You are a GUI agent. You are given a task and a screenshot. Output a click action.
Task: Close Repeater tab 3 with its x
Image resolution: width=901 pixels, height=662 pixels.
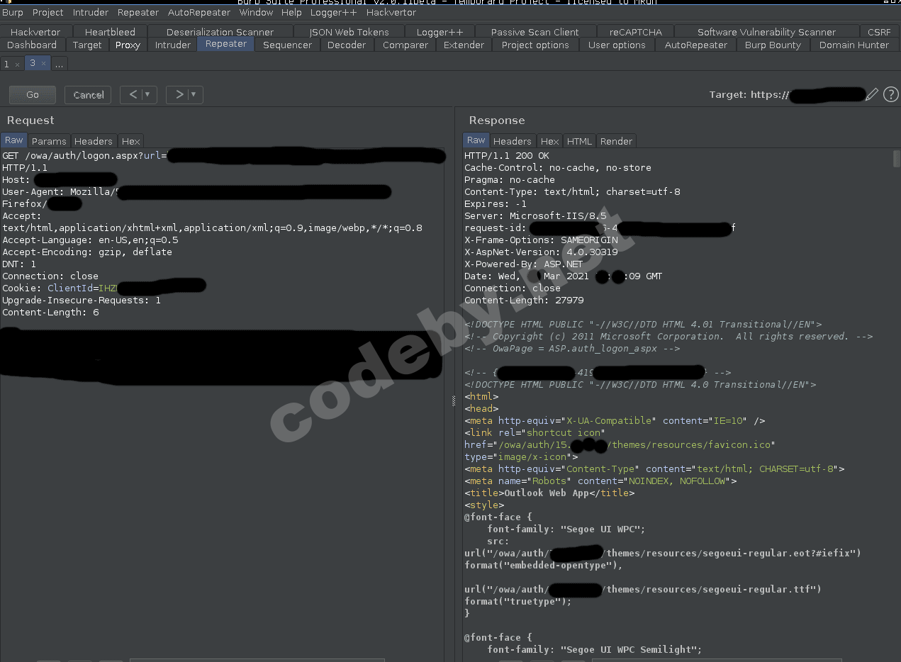43,64
